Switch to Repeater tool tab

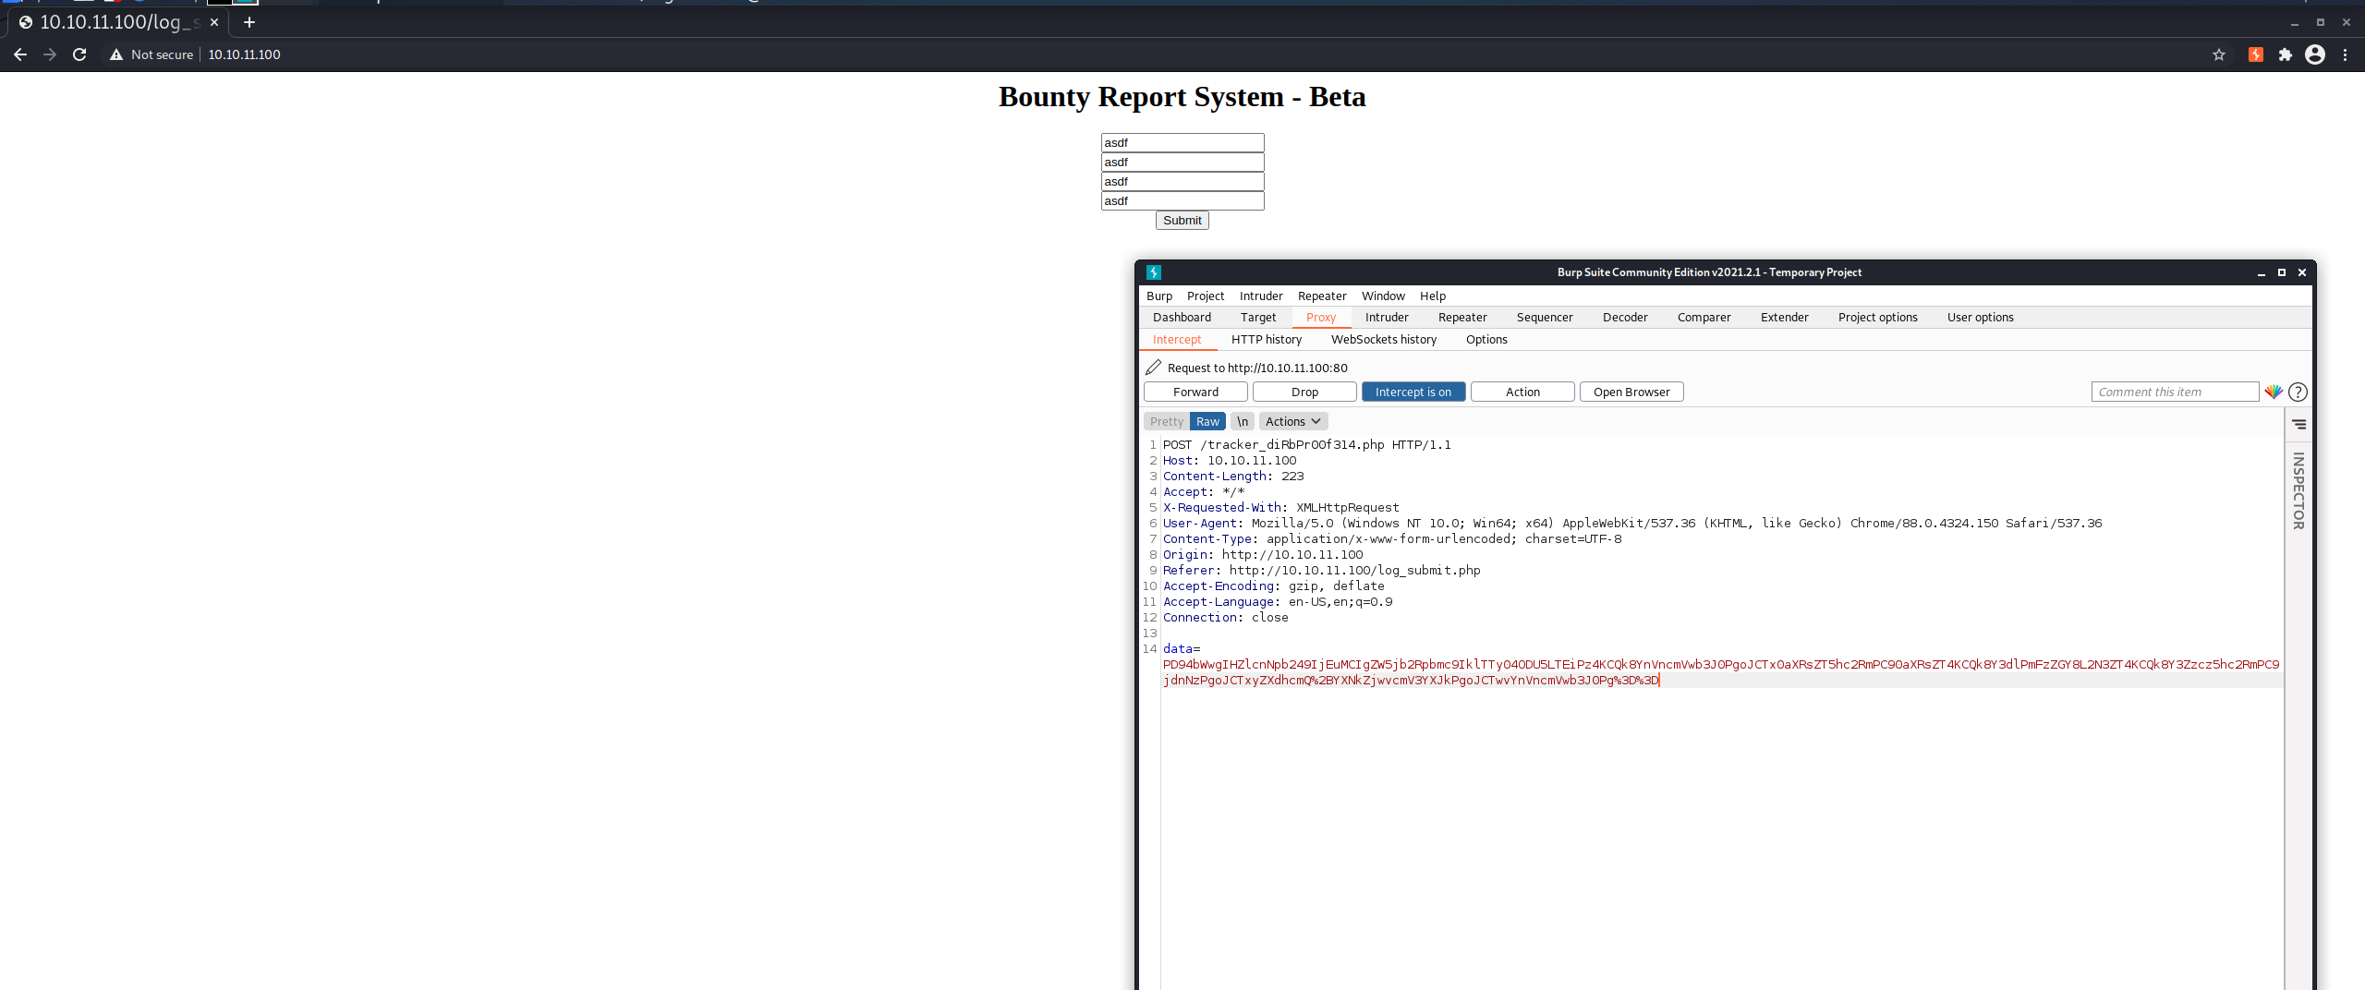tap(1462, 317)
